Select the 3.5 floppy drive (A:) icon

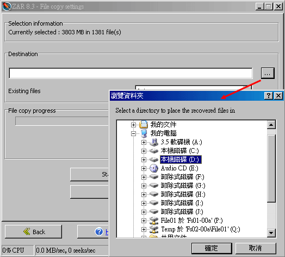(x=154, y=142)
